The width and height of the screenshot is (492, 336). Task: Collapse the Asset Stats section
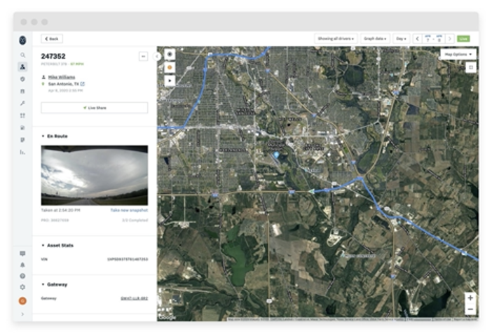[43, 245]
